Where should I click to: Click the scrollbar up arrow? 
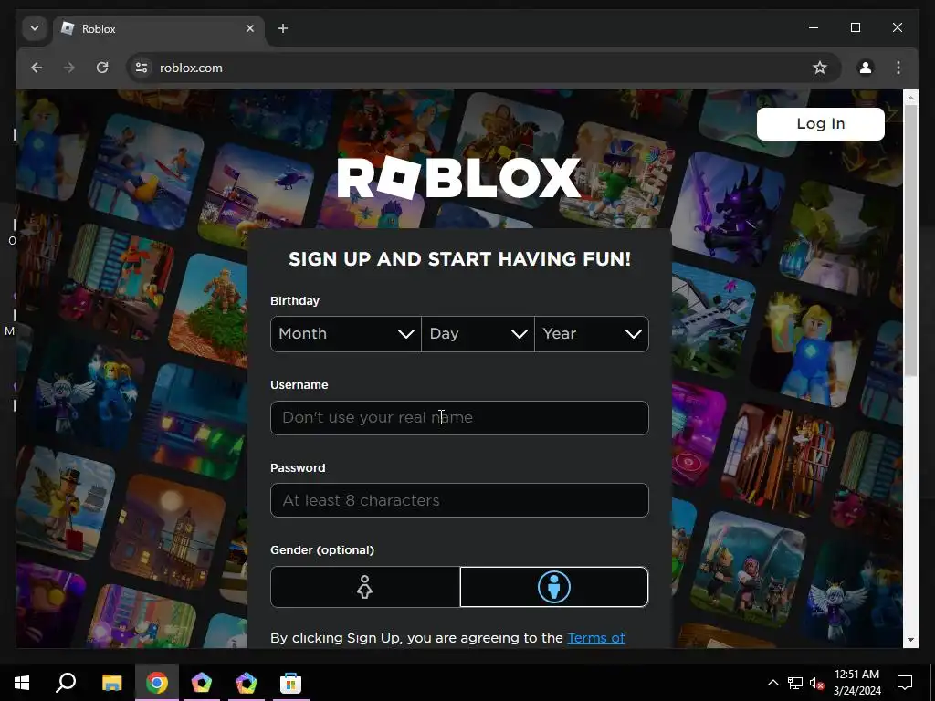pyautogui.click(x=910, y=97)
